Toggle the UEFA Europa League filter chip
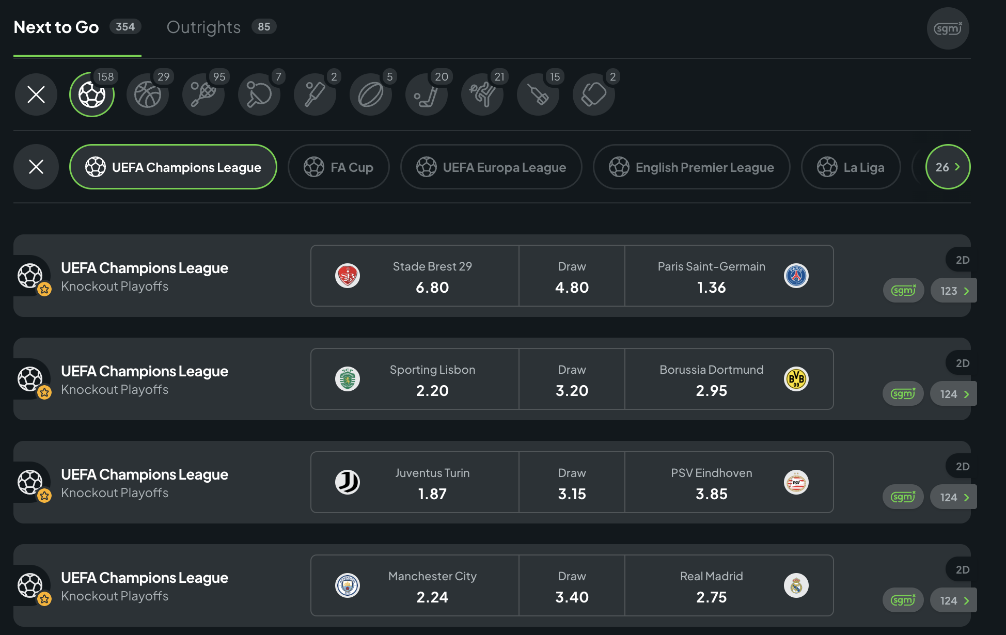The image size is (1006, 635). 491,167
